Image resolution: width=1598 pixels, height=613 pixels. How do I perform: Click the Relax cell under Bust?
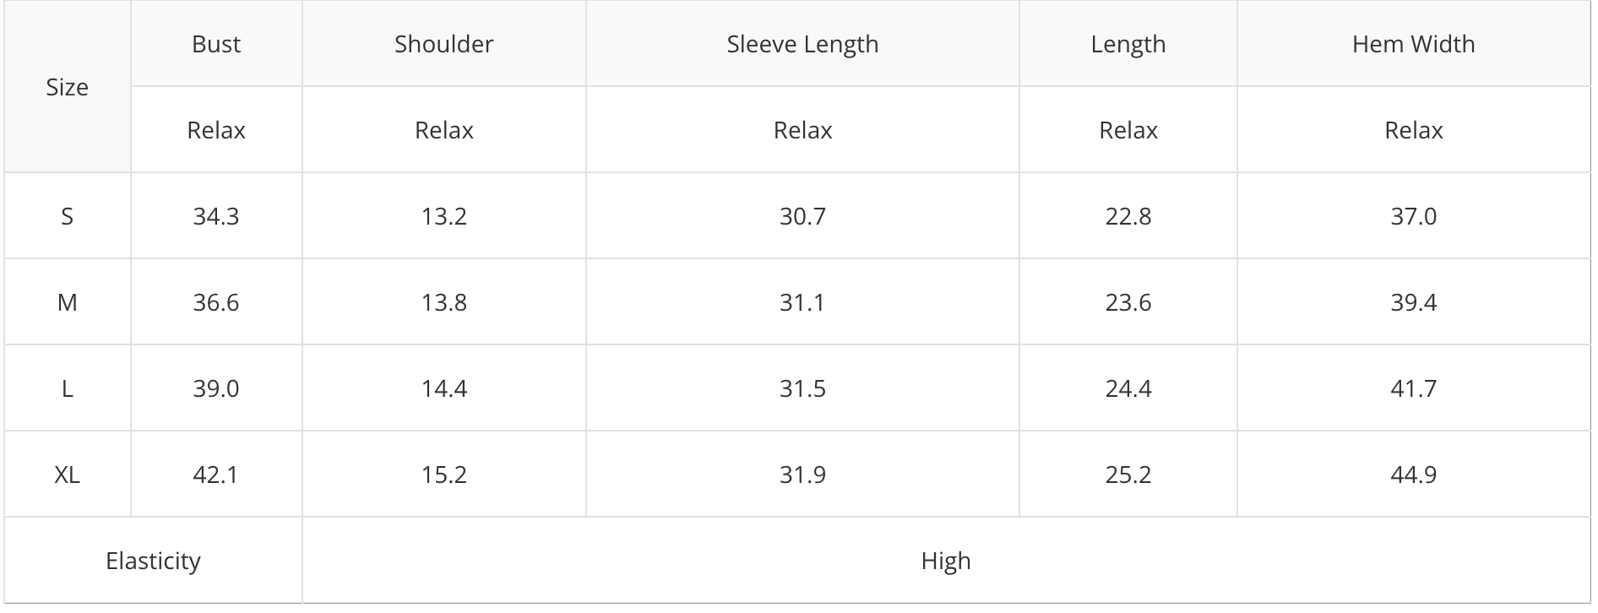pos(216,130)
